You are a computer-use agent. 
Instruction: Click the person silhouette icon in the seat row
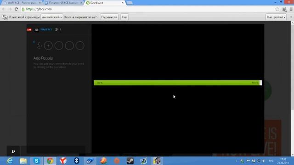pyautogui.click(x=39, y=46)
